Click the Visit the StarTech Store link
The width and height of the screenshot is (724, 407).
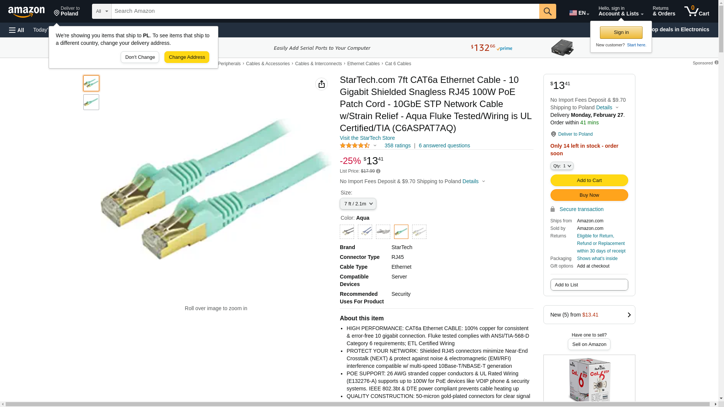pos(367,138)
